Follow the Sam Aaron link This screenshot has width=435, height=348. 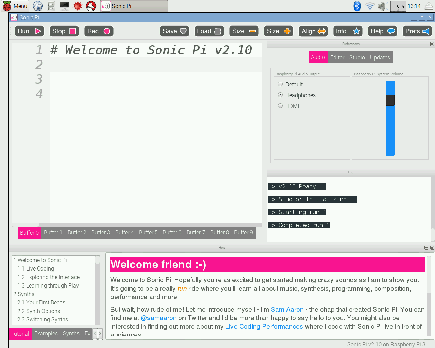tap(287, 309)
